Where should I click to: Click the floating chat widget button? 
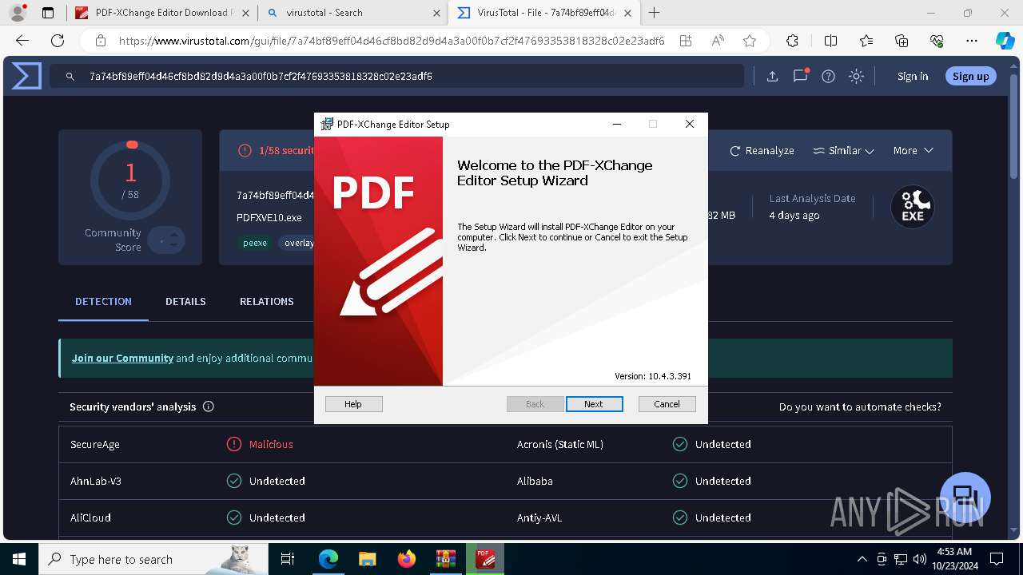click(x=965, y=497)
